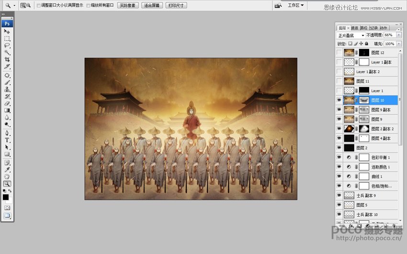Select the Pen tool

pyautogui.click(x=7, y=133)
